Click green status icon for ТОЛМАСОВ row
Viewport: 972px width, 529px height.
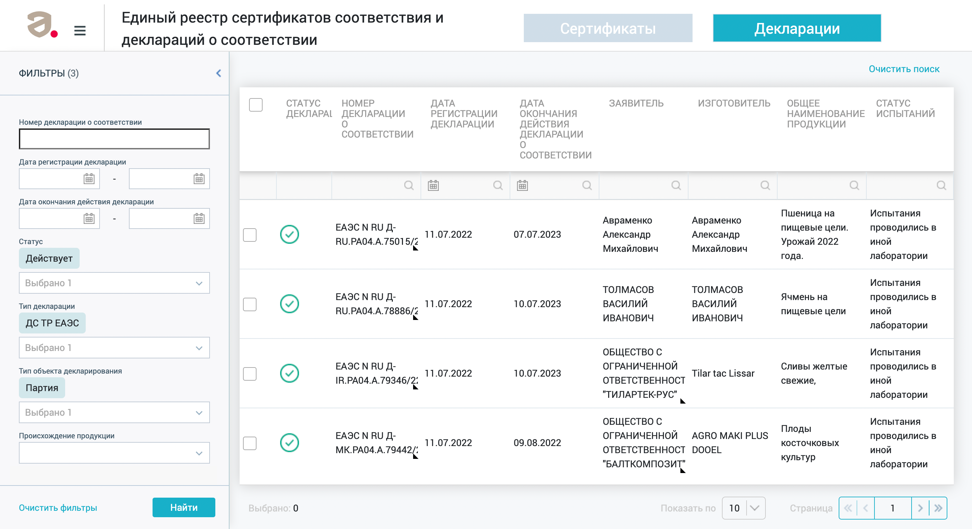(290, 303)
